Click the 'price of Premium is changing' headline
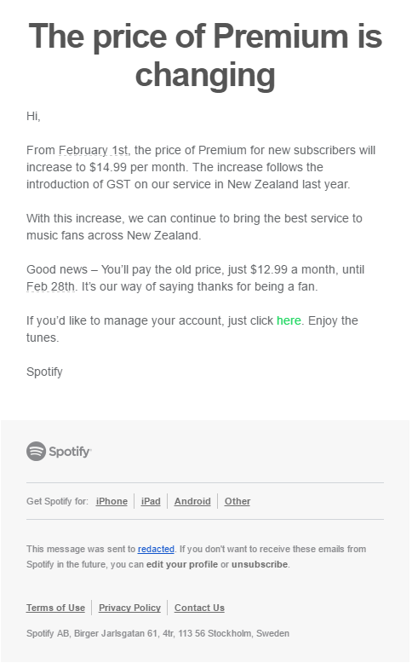This screenshot has height=663, width=412. (205, 55)
